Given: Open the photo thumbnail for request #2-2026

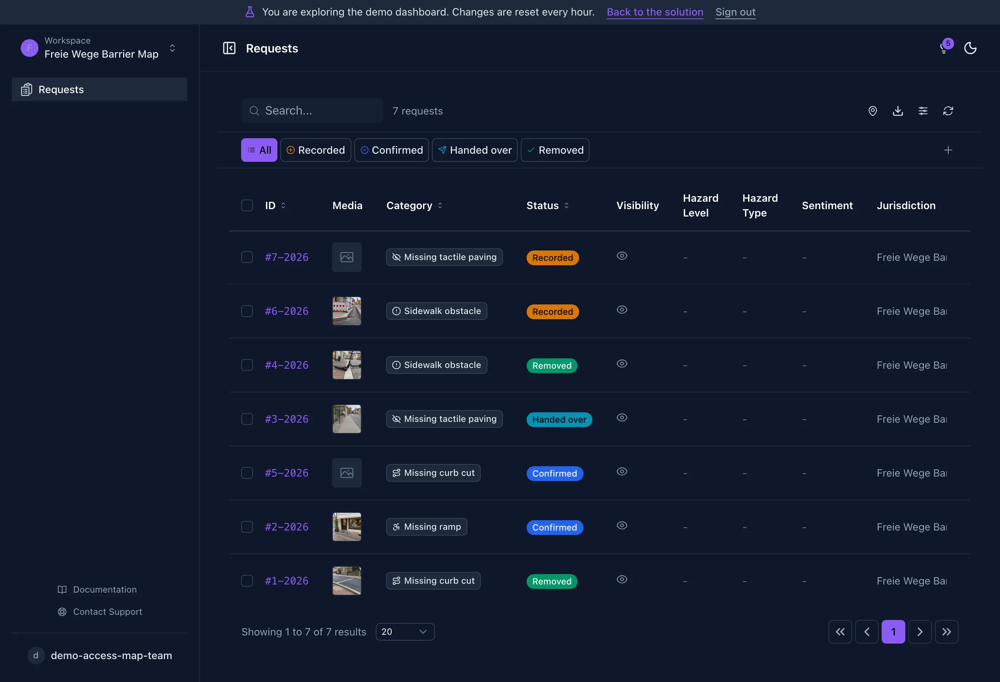Looking at the screenshot, I should click(347, 527).
